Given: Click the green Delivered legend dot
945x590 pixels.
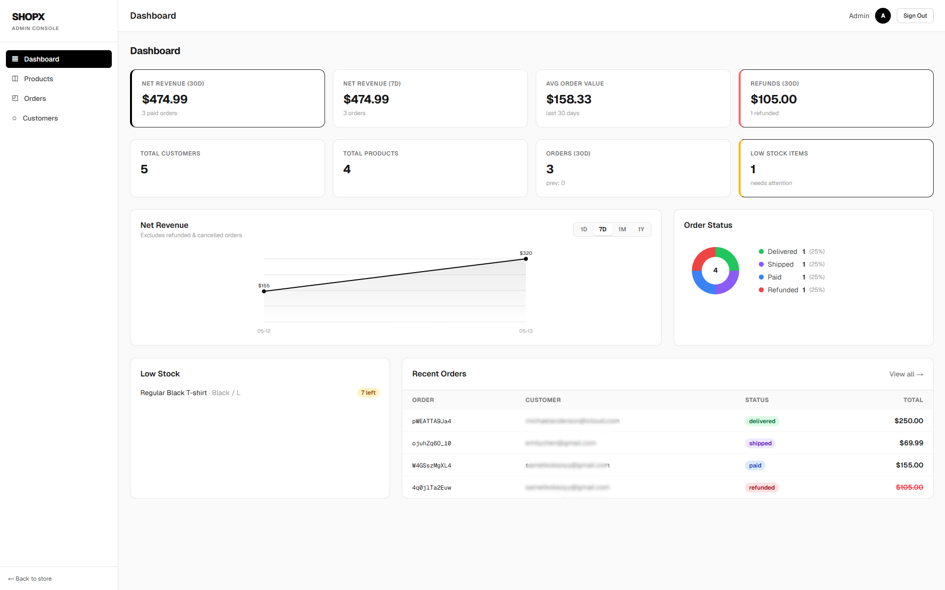Looking at the screenshot, I should [761, 251].
